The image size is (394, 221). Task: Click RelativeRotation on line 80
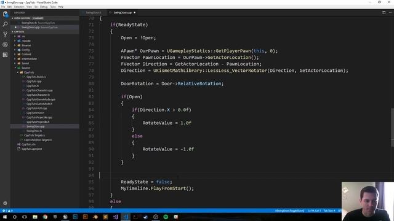[199, 83]
